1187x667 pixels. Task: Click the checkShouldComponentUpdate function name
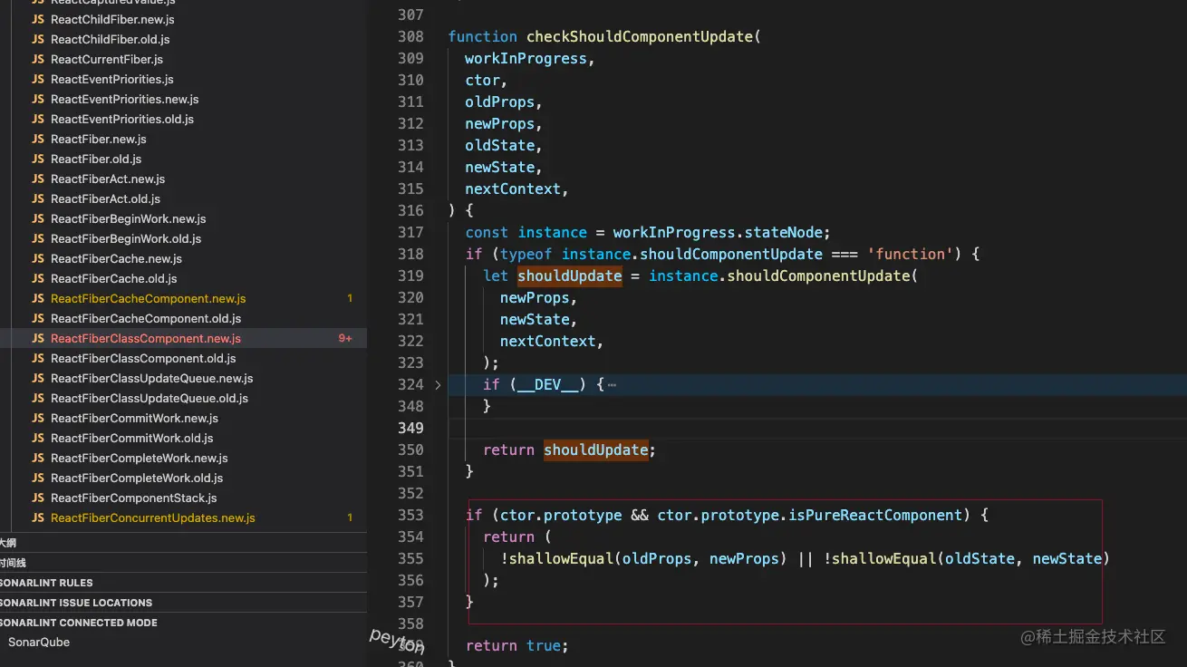point(639,37)
